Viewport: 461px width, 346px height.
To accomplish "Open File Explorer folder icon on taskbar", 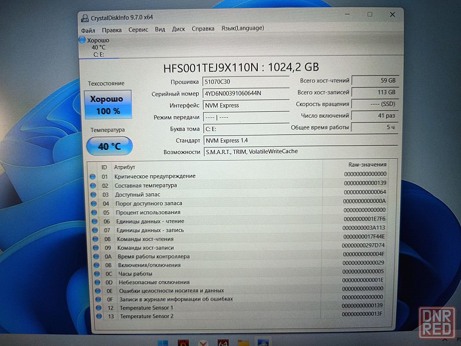I will click(x=243, y=343).
